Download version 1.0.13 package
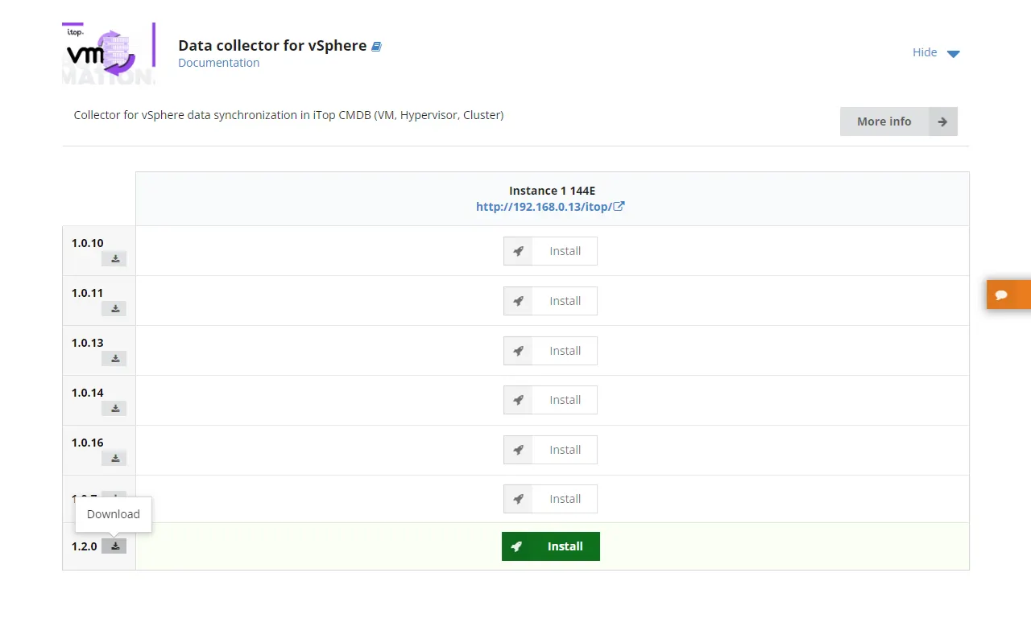The height and width of the screenshot is (618, 1031). click(x=114, y=359)
